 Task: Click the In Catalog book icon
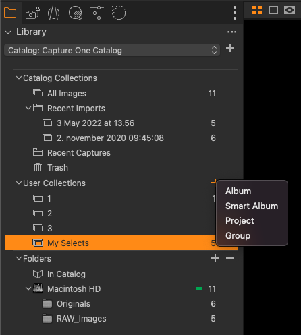(x=38, y=274)
